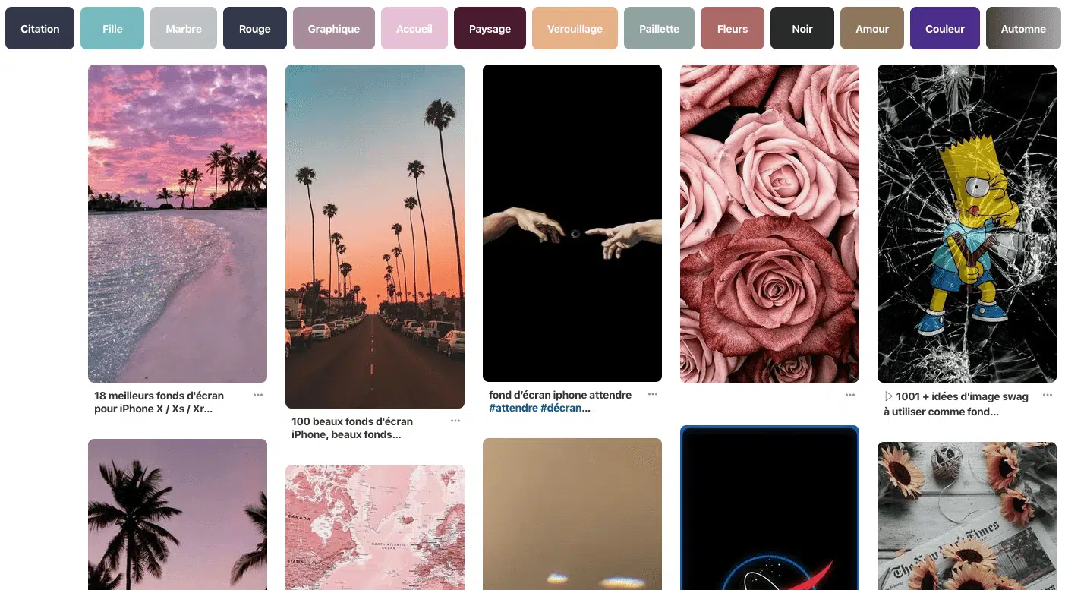Filter pins by Amour

pyautogui.click(x=872, y=28)
